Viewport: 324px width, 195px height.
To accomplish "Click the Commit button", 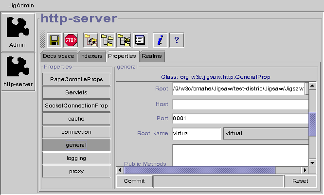I will 134,181.
